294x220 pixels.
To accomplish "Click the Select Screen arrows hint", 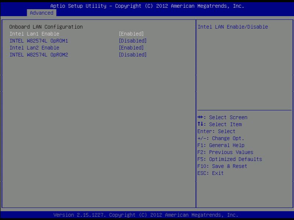I will (x=222, y=117).
